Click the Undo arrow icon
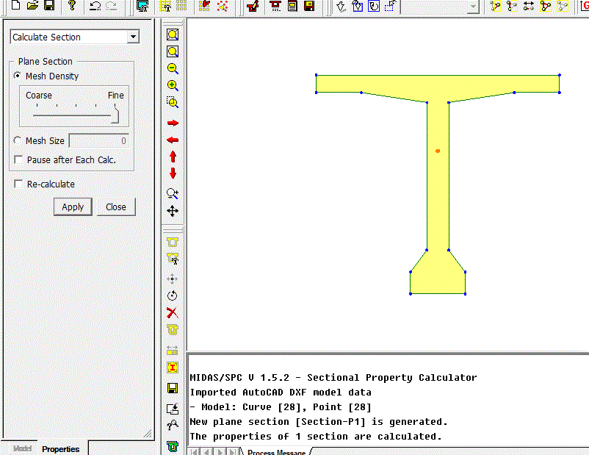Image resolution: width=589 pixels, height=455 pixels. 95,6
